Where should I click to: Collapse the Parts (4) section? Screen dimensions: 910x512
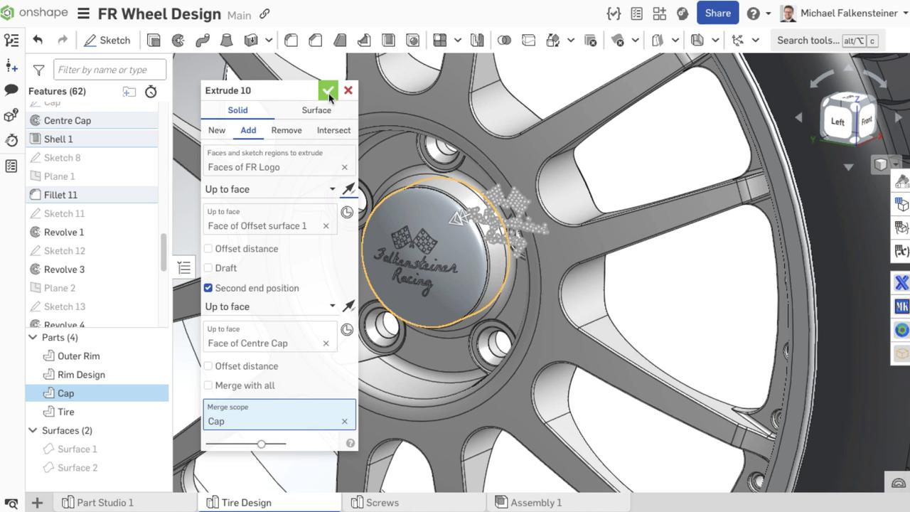[33, 337]
